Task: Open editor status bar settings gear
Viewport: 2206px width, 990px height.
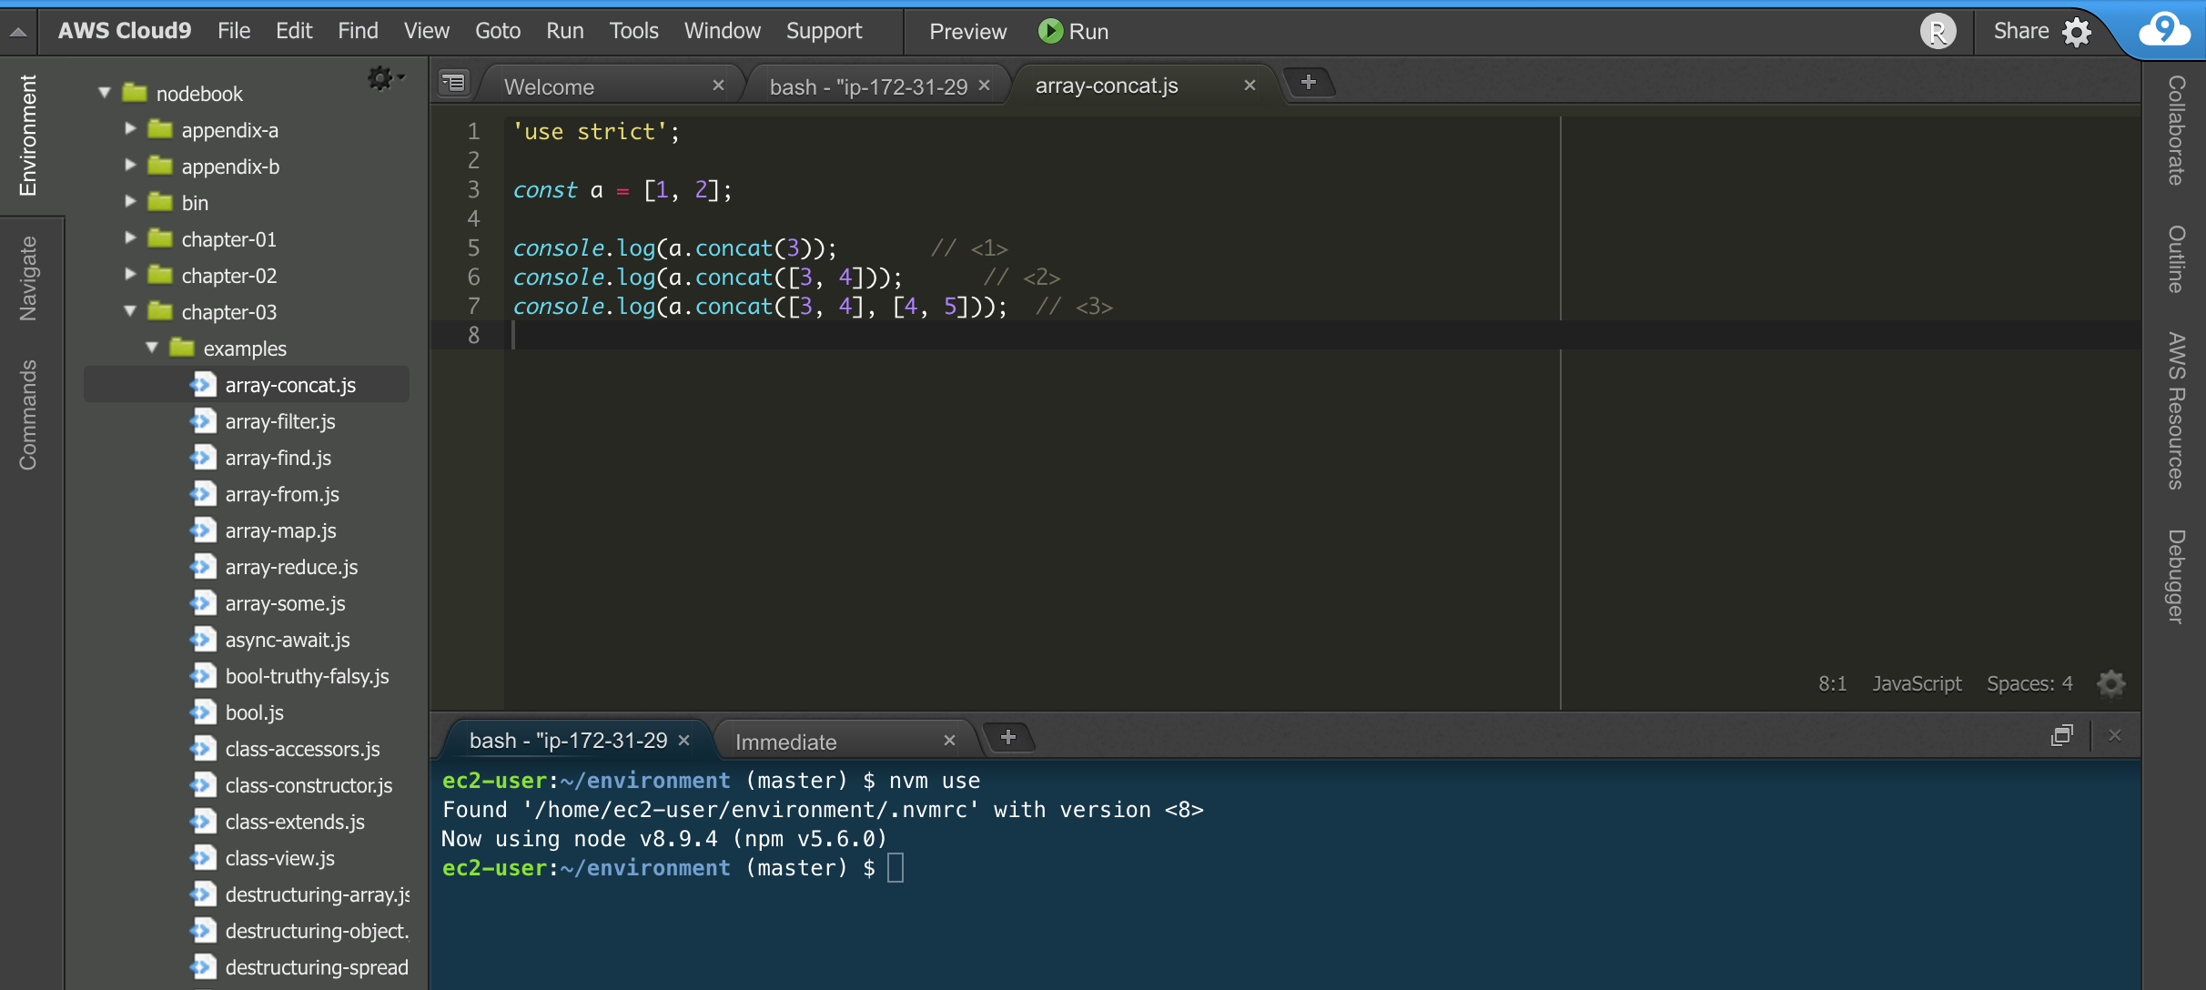Action: pyautogui.click(x=2110, y=683)
